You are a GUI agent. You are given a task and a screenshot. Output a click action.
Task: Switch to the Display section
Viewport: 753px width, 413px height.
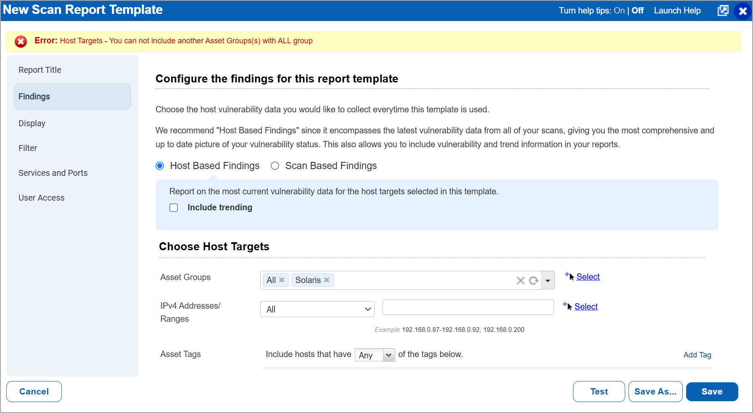[x=32, y=123]
